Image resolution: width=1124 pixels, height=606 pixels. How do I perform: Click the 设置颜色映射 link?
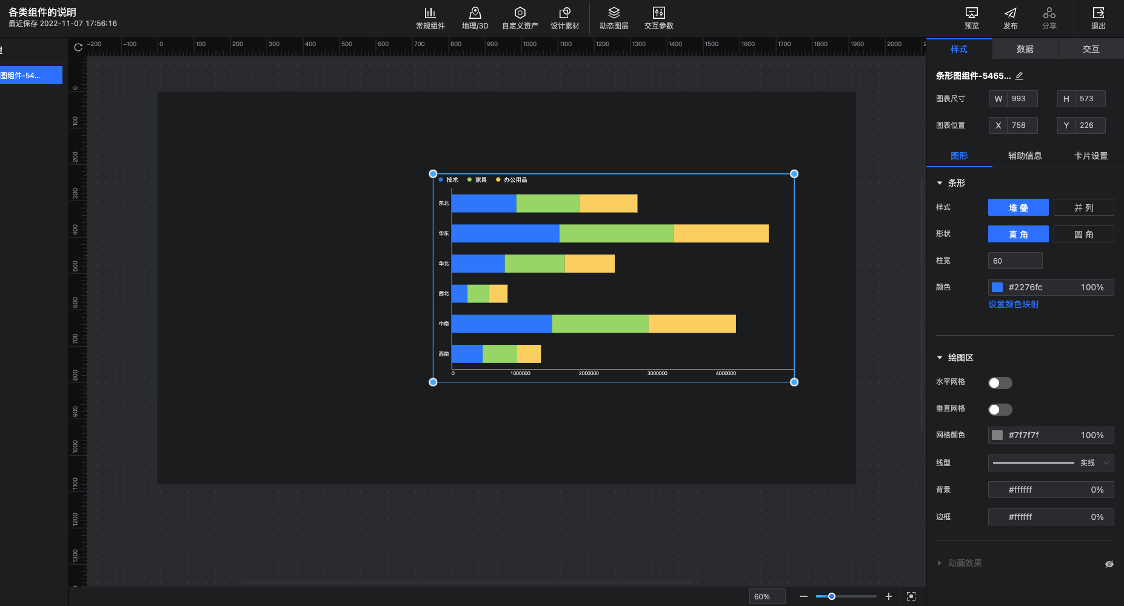(x=1014, y=304)
